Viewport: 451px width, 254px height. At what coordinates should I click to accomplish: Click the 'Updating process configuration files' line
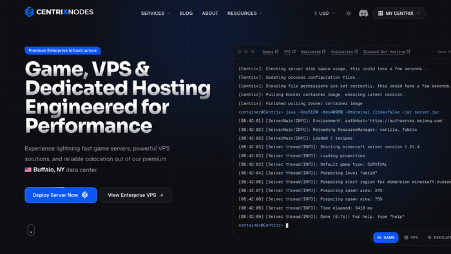pyautogui.click(x=300, y=77)
